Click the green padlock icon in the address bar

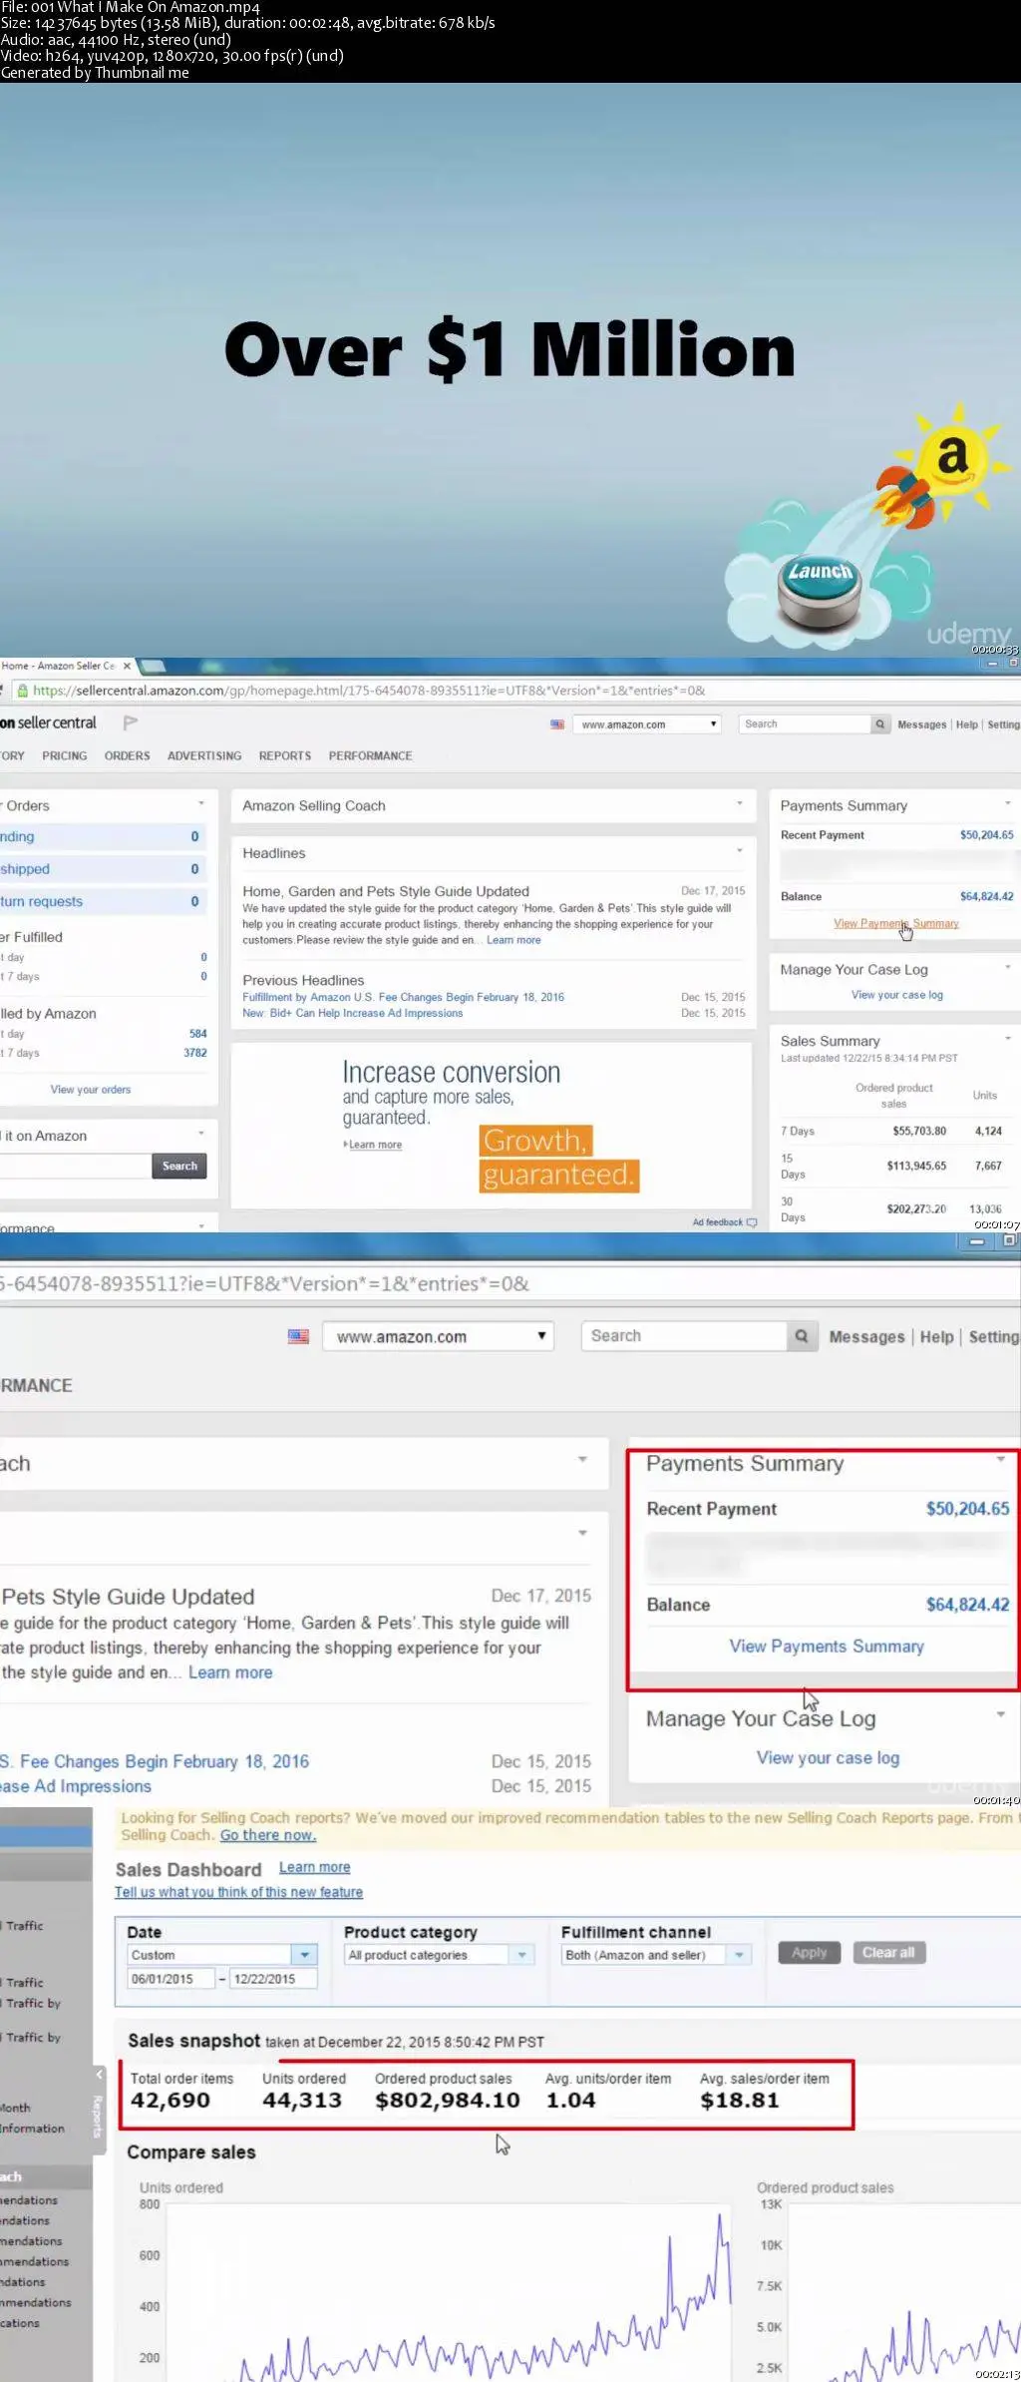coord(21,691)
